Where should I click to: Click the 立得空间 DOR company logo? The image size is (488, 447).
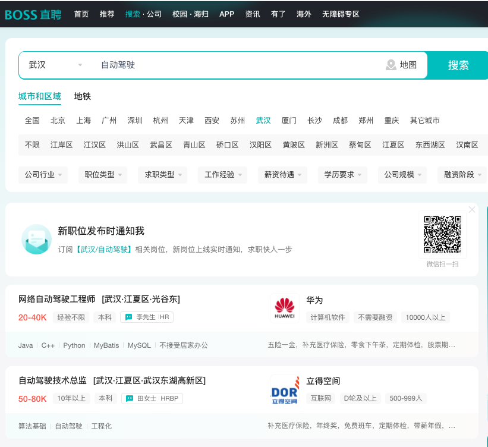click(x=285, y=389)
